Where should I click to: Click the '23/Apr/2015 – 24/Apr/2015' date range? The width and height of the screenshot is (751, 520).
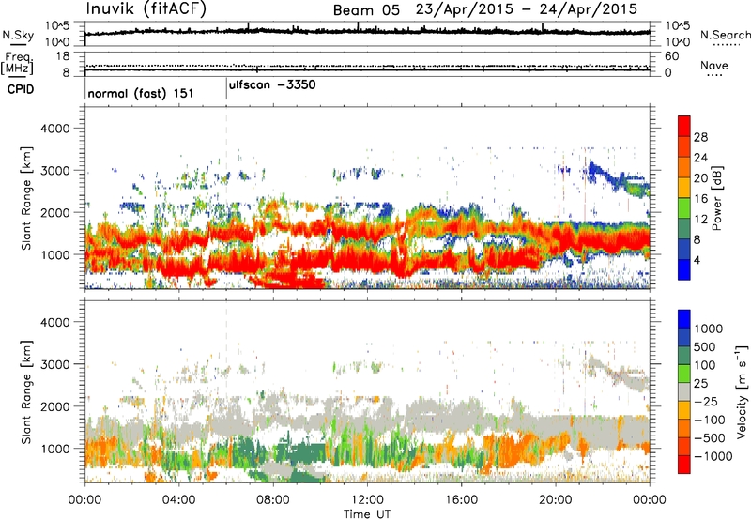pyautogui.click(x=527, y=9)
